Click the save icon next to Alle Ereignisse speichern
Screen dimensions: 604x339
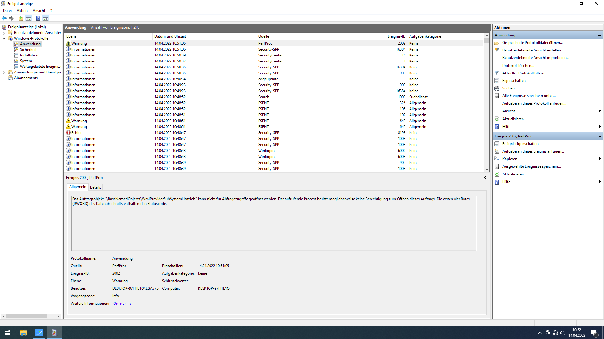(497, 96)
